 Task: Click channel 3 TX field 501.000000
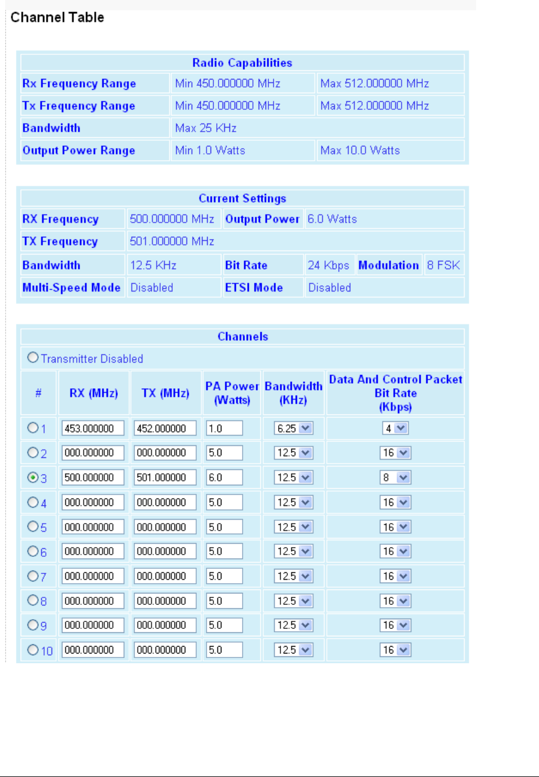(x=165, y=477)
